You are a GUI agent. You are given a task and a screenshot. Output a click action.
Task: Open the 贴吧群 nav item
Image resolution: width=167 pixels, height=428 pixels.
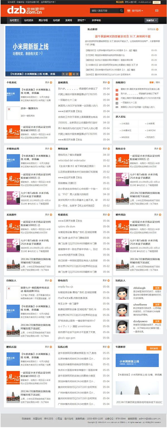pos(57,20)
